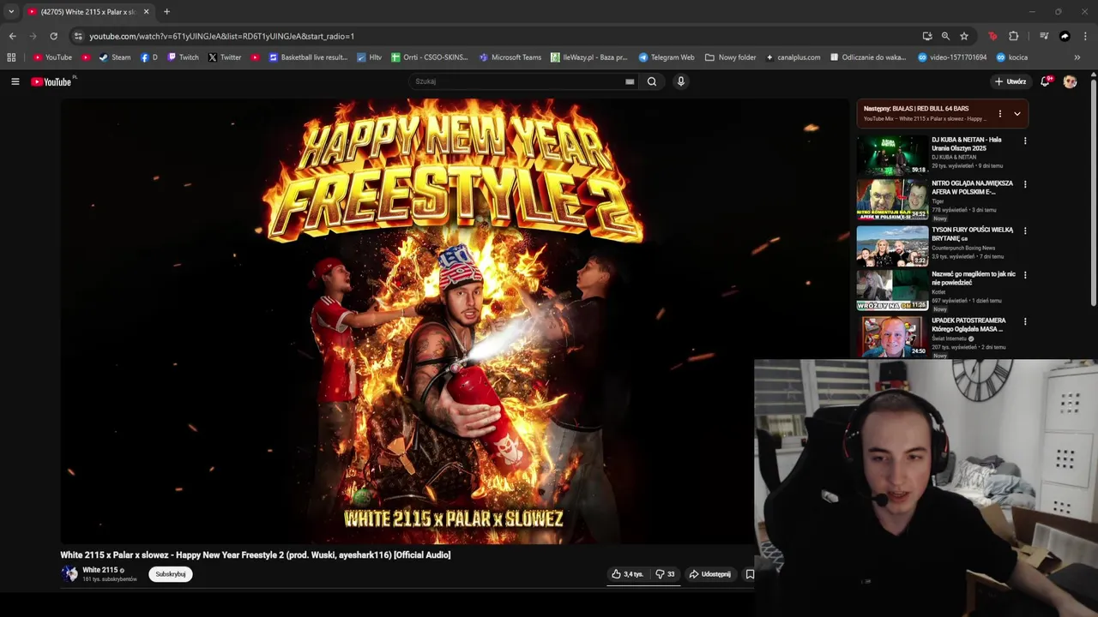View site information icon in address bar
The width and height of the screenshot is (1098, 617).
(x=78, y=36)
